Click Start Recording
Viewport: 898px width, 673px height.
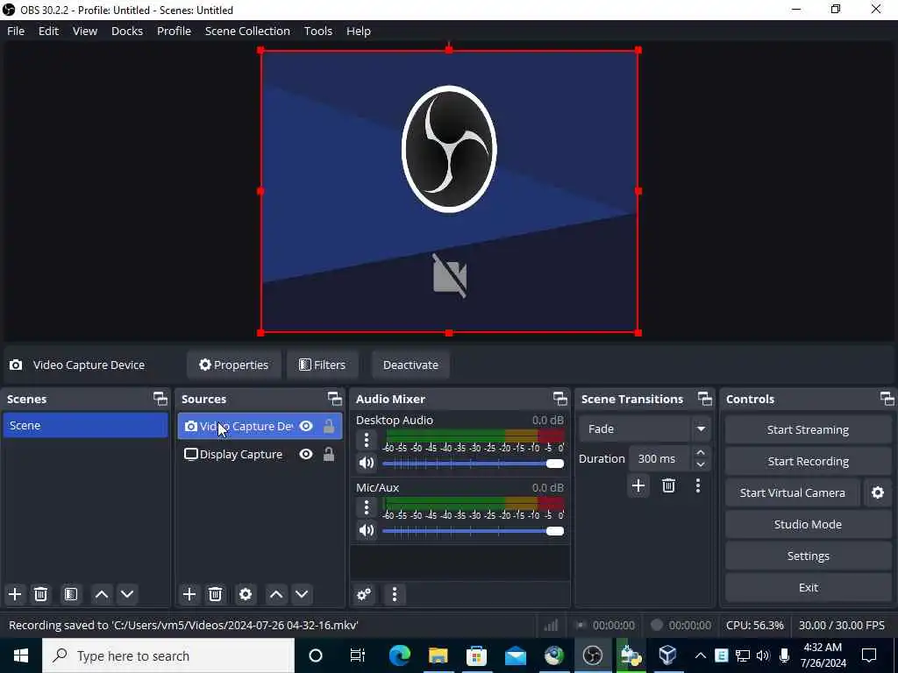[x=808, y=461]
